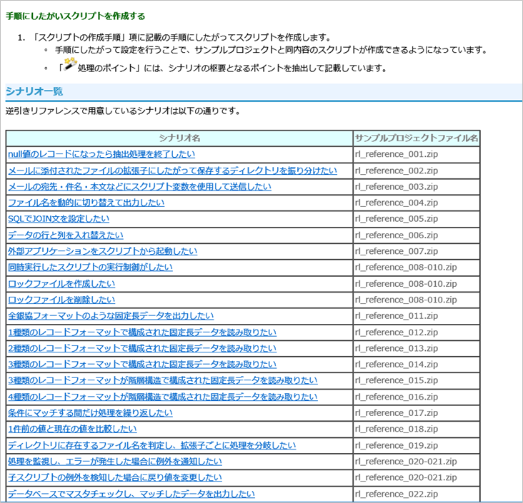Open 同時実行したスクリプトの実行制御がしたい link
The height and width of the screenshot is (503, 523).
coord(90,268)
